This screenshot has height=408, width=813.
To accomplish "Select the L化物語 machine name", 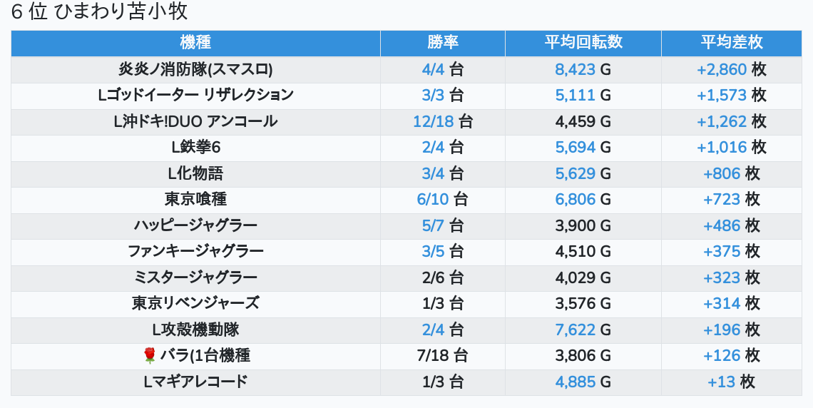I will tap(195, 173).
